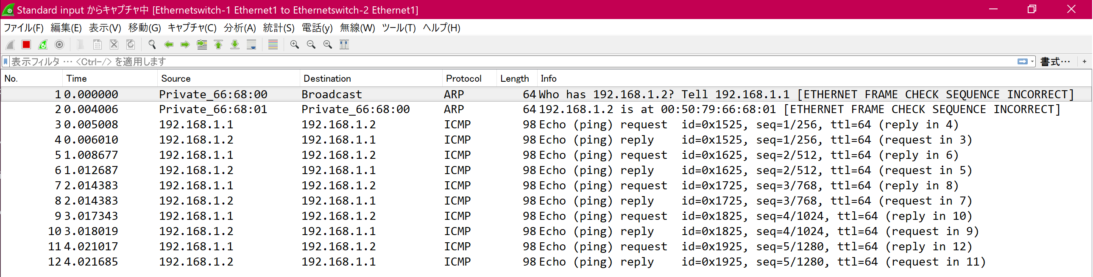
Task: Select packet 8 Echo reply id=0x1725
Action: 546,201
